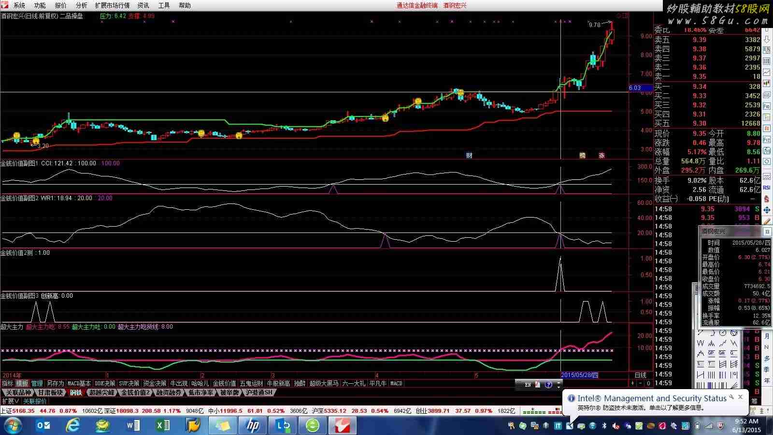
Task: Open the 帮助 menu
Action: tap(185, 5)
